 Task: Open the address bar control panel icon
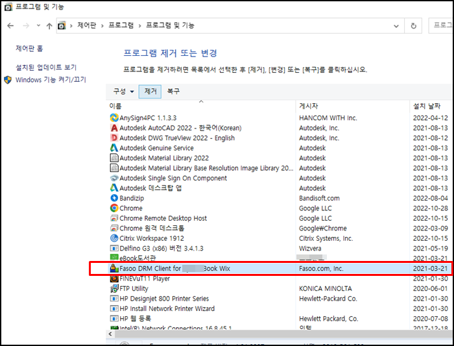[62, 26]
